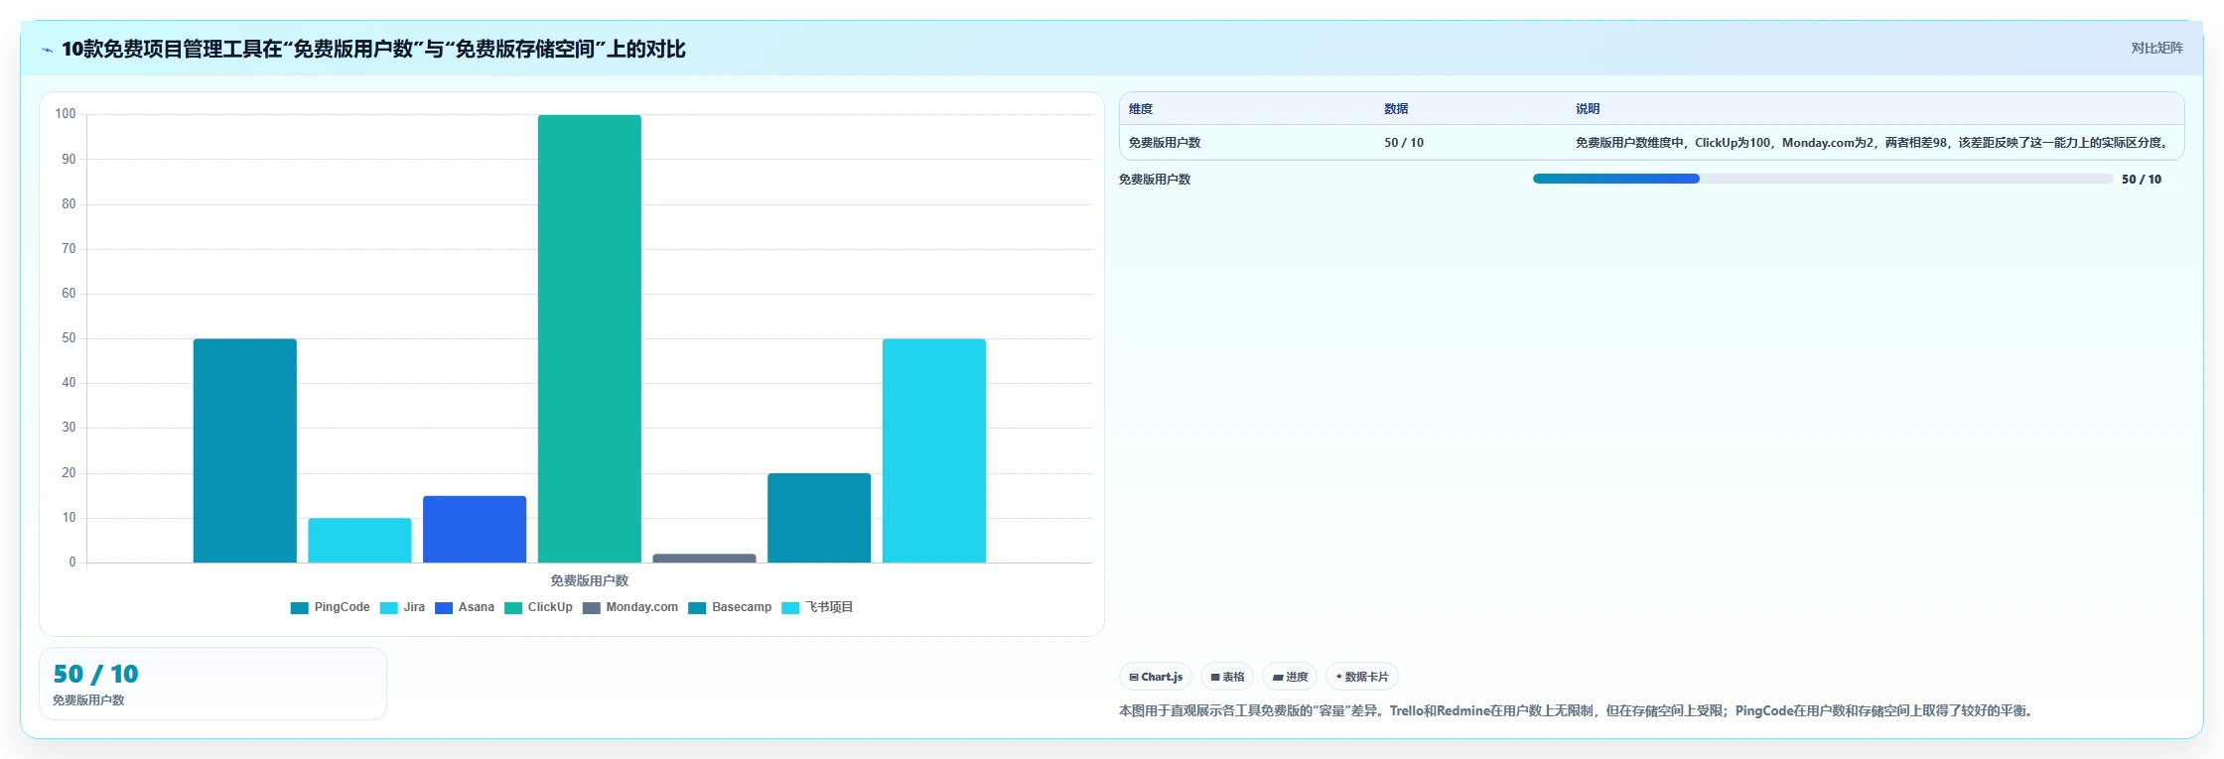Click the 免费版用户数 x-axis label
This screenshot has height=759, width=2224.
click(590, 580)
